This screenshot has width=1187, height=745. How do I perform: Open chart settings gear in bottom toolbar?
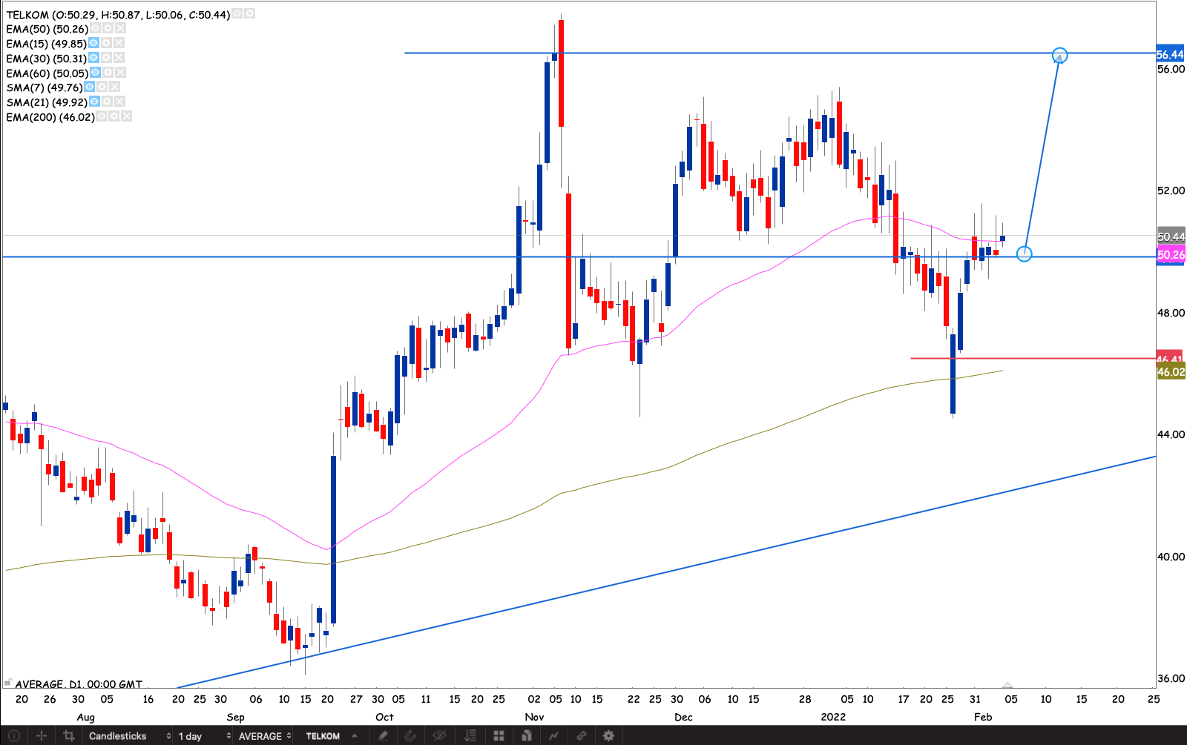(608, 735)
